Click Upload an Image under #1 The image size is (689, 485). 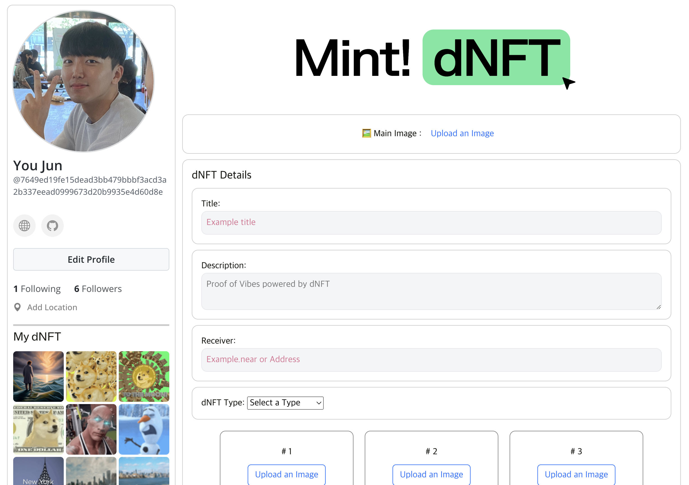point(286,474)
